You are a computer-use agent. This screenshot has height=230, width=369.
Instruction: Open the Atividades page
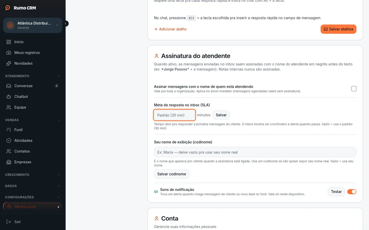(33, 141)
